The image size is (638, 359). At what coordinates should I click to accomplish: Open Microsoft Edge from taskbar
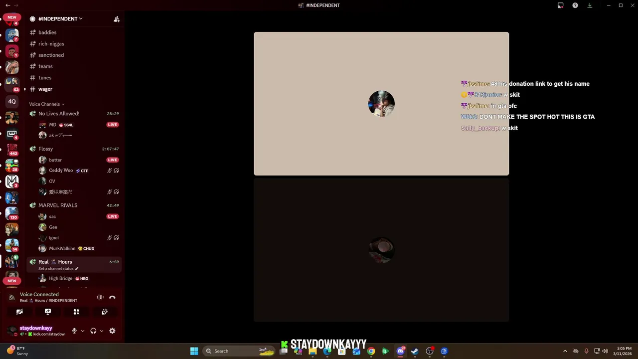327,351
